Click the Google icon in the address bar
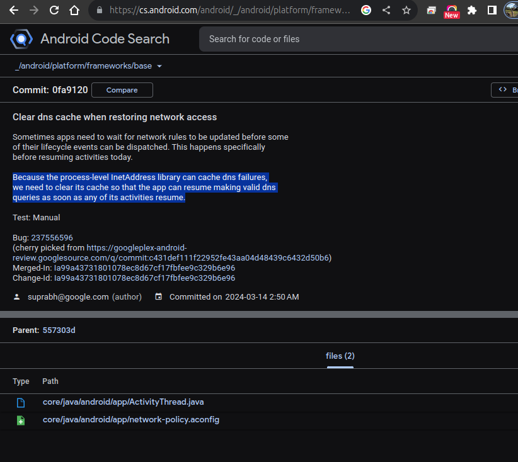 (365, 10)
